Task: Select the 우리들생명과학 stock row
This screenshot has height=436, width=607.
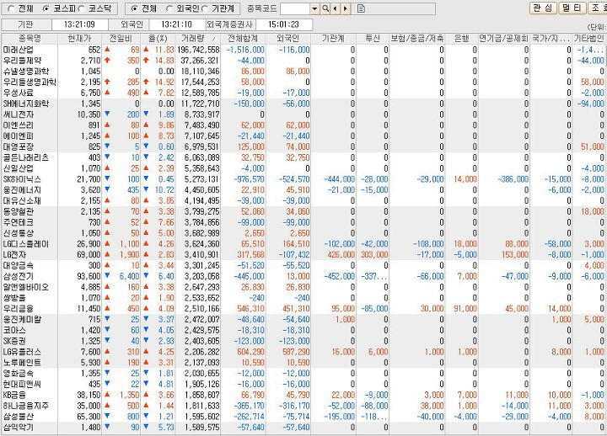Action: [303, 82]
